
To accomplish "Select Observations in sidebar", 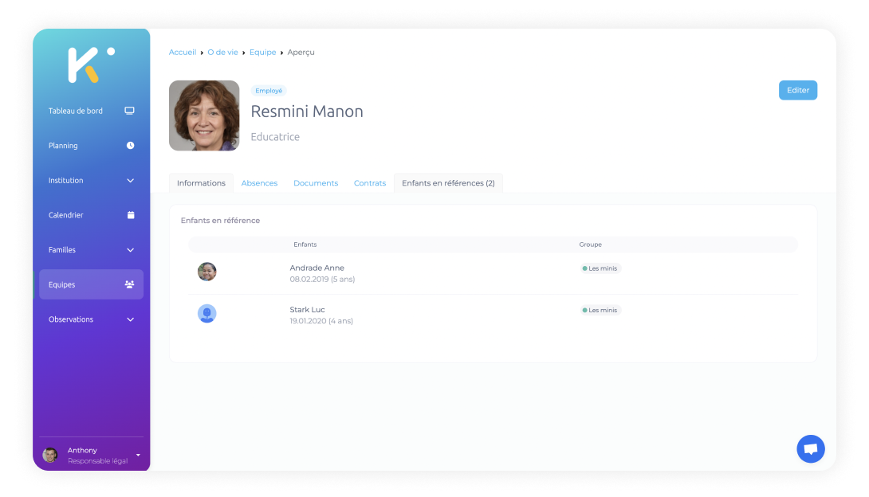I will tap(92, 319).
